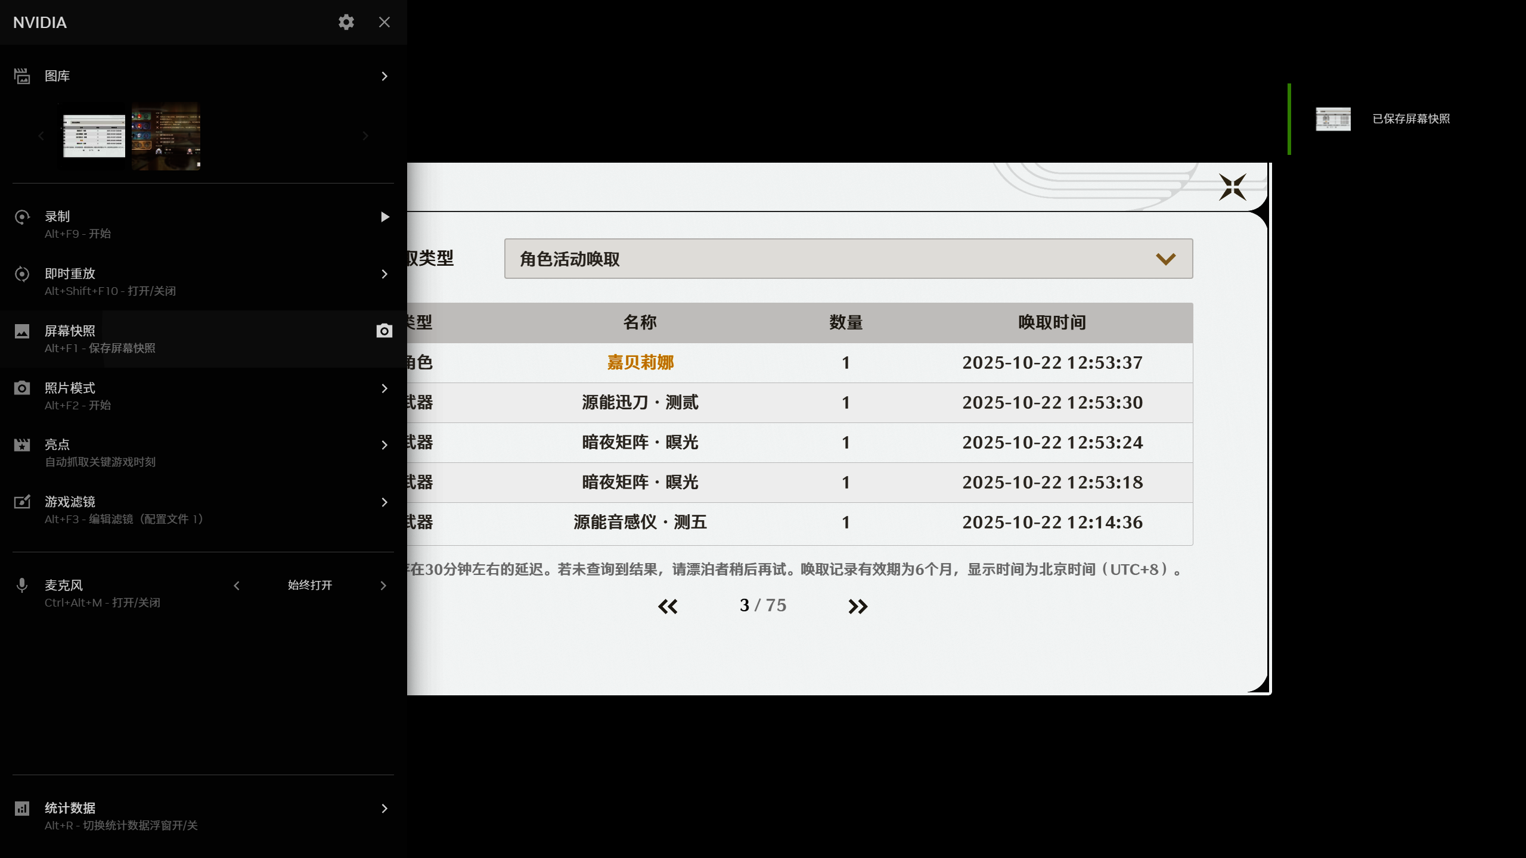Click the camera icon to save screenshot
Viewport: 1526px width, 858px height.
pos(384,331)
